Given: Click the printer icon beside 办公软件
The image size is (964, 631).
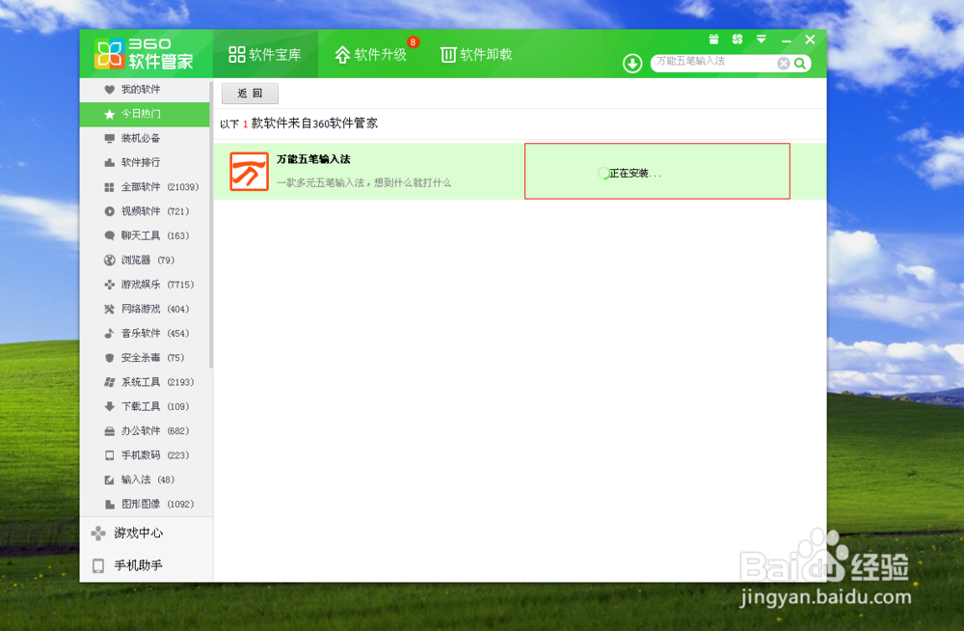Looking at the screenshot, I should tap(110, 431).
